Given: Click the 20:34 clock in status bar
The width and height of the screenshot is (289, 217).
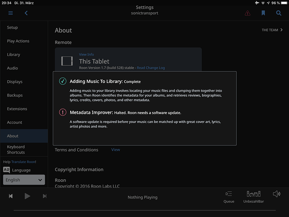Looking at the screenshot, I should [x=7, y=3].
